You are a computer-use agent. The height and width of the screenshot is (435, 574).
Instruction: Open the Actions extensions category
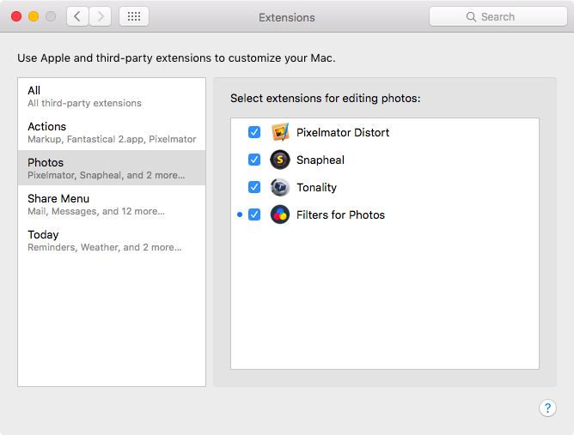(x=112, y=132)
